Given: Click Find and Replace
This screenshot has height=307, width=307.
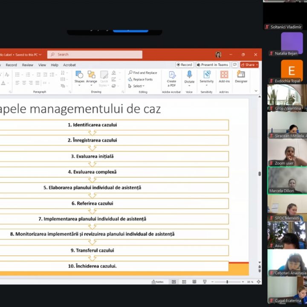Looking at the screenshot, I should pyautogui.click(x=143, y=73).
